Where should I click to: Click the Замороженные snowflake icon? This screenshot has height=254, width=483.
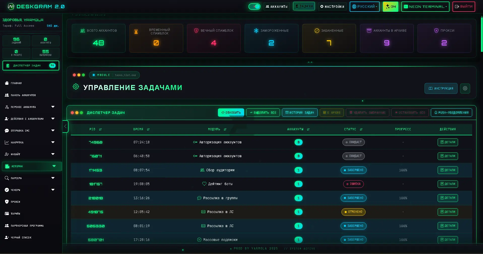256,31
